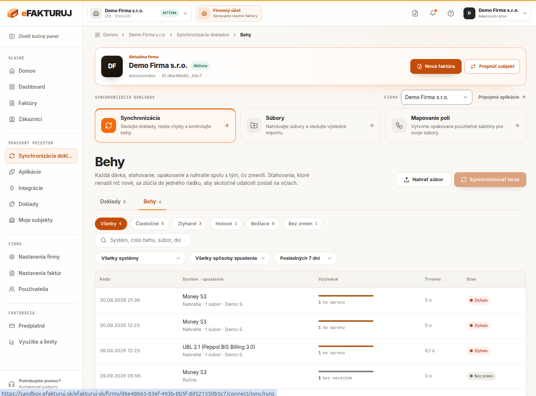Collapse sidebar using Zbaliť bočný panel

[x=39, y=36]
